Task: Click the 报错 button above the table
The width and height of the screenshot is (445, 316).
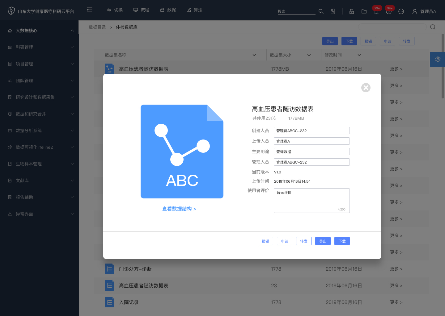Action: 368,41
